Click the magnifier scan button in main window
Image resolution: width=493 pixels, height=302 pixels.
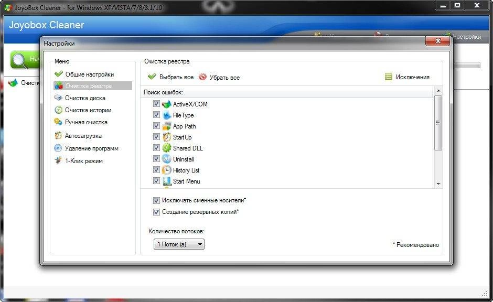(25, 59)
